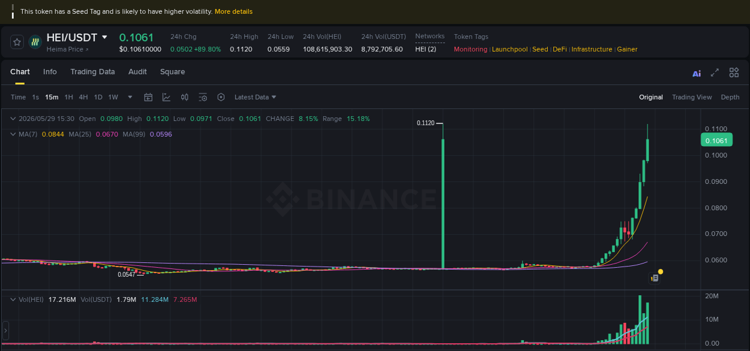Click the Infrastructure token tag
Image resolution: width=750 pixels, height=351 pixels.
point(592,49)
